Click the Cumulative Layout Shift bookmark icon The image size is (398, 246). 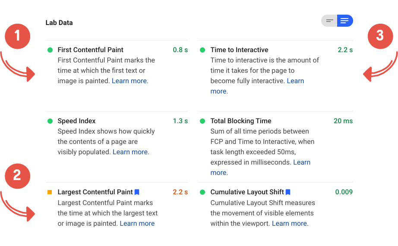pyautogui.click(x=288, y=192)
